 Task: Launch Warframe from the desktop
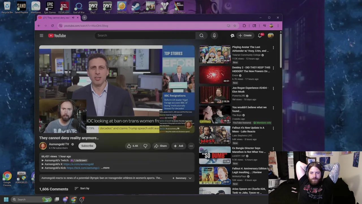pos(36,8)
